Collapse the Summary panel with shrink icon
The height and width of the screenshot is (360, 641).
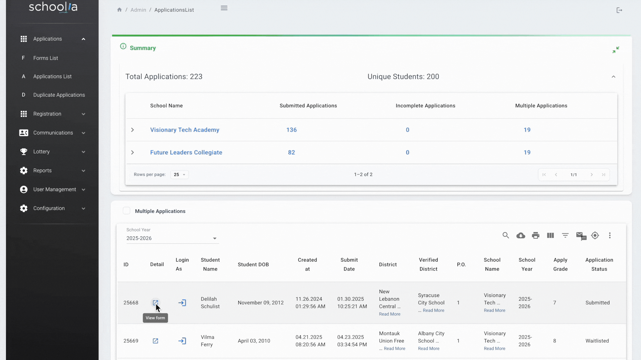pyautogui.click(x=616, y=50)
